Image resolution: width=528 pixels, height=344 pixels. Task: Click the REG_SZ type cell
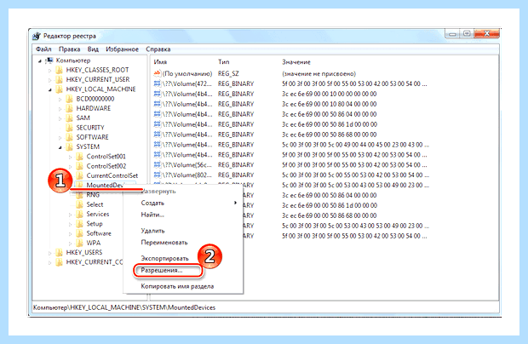pyautogui.click(x=228, y=73)
